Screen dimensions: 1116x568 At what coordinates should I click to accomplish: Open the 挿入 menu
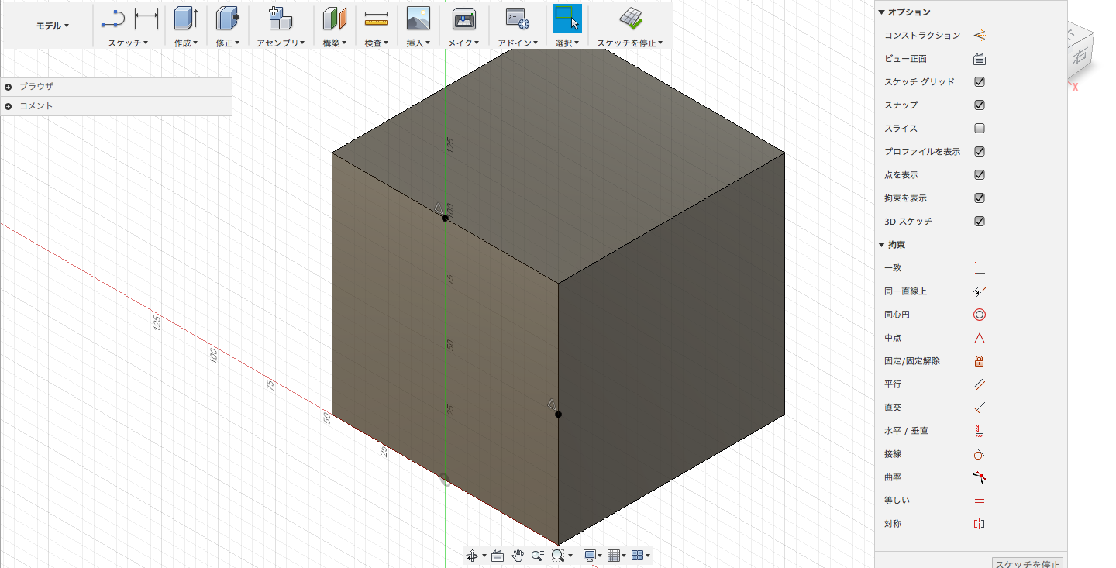coord(418,43)
